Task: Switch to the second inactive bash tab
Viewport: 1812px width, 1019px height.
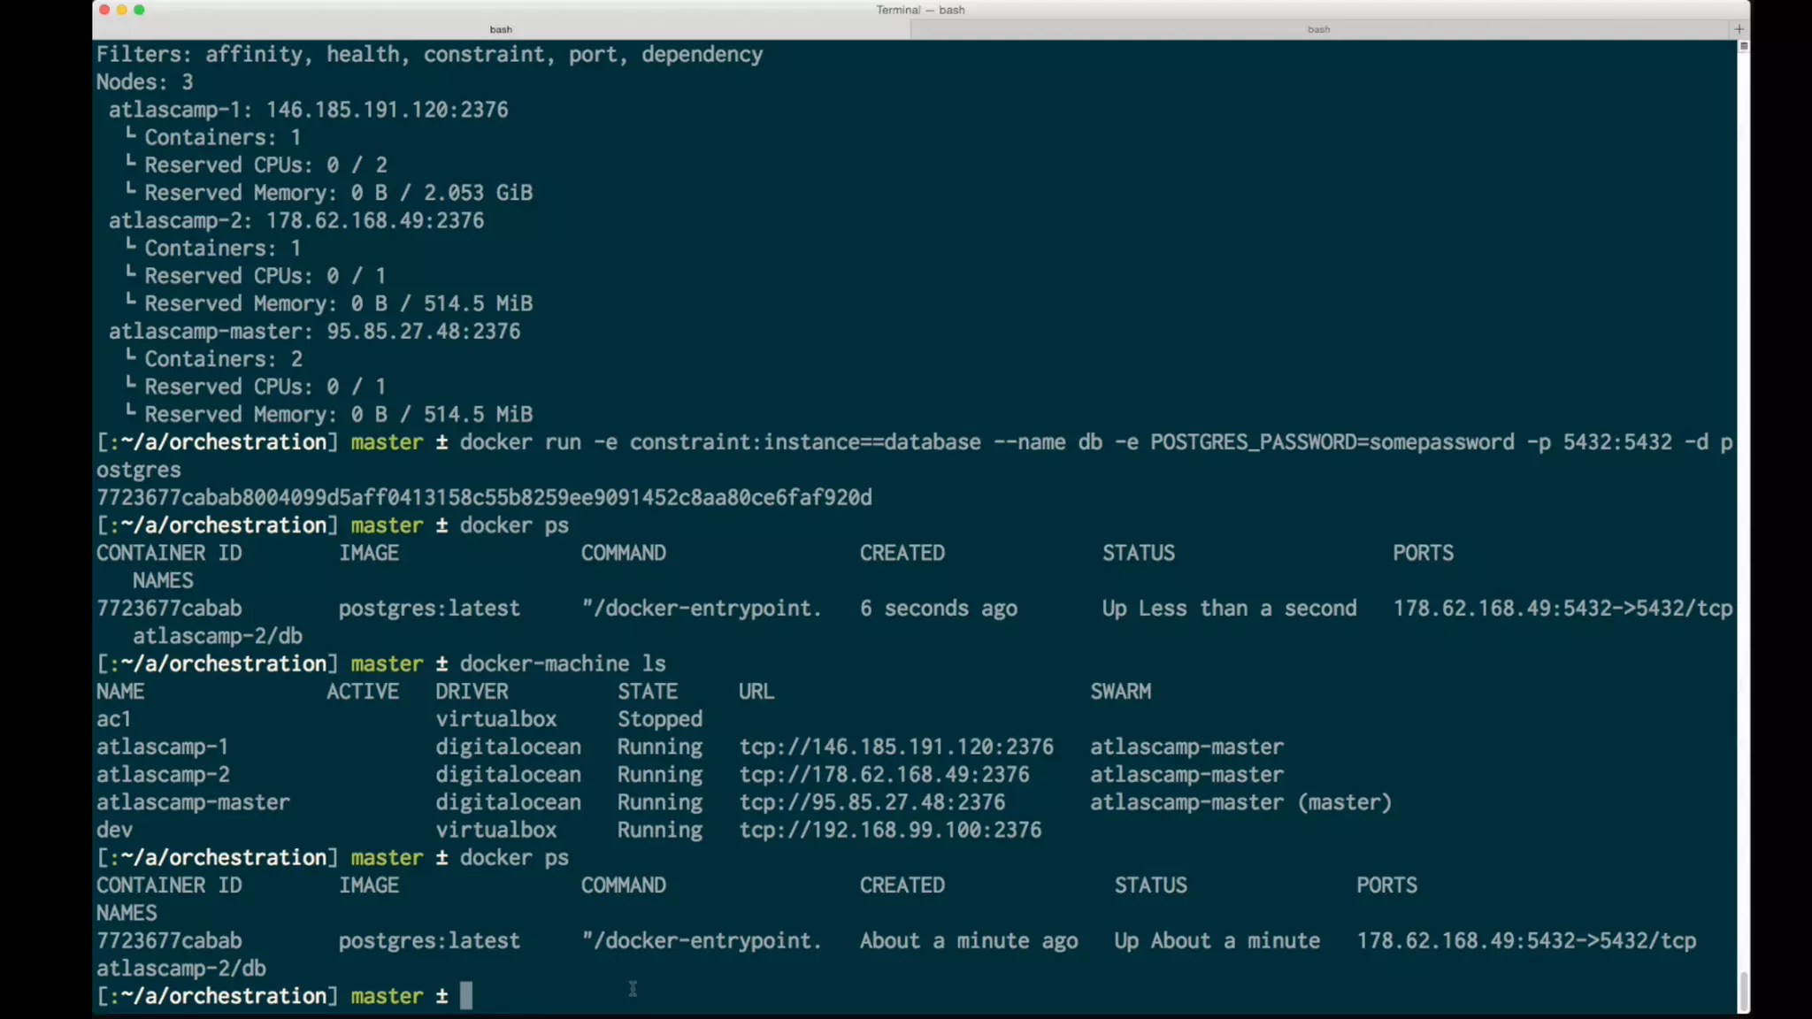Action: (1318, 29)
